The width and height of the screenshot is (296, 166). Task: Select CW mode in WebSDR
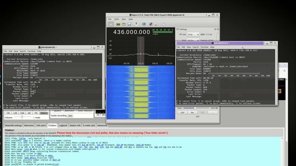pos(8,113)
